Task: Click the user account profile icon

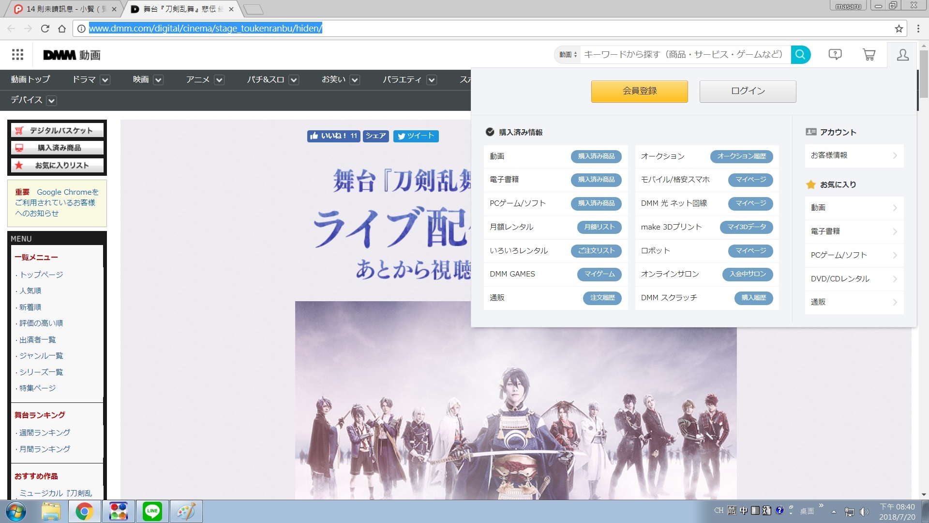Action: [x=902, y=55]
